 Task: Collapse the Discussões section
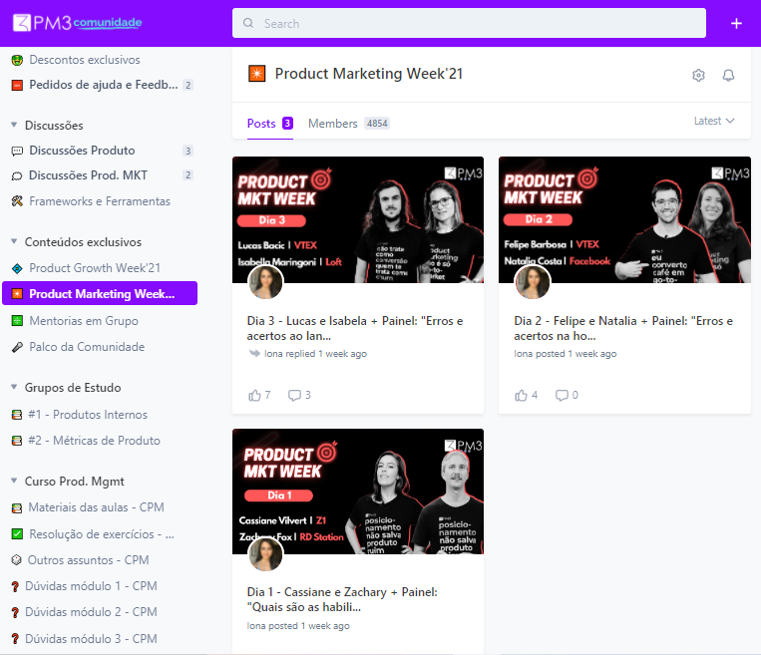[x=14, y=125]
